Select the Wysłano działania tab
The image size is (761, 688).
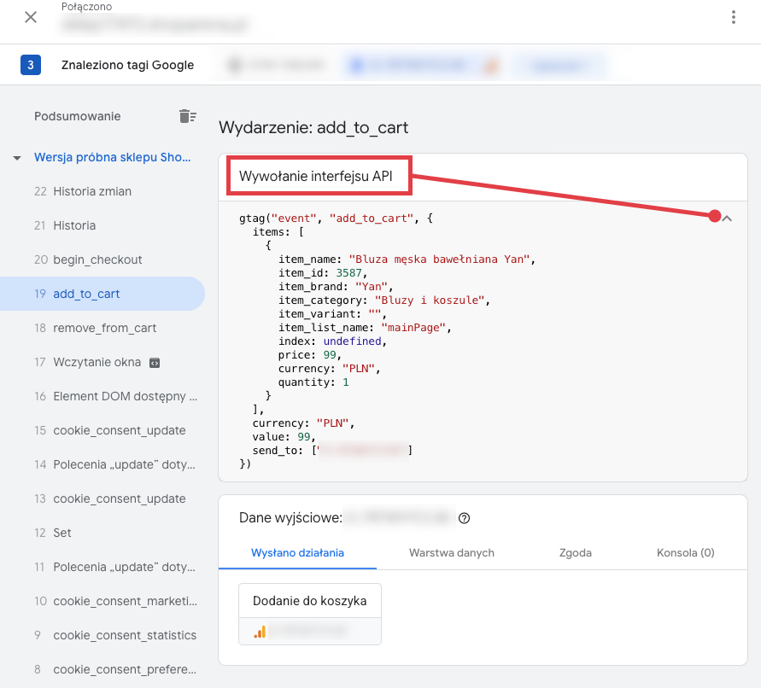coord(297,552)
